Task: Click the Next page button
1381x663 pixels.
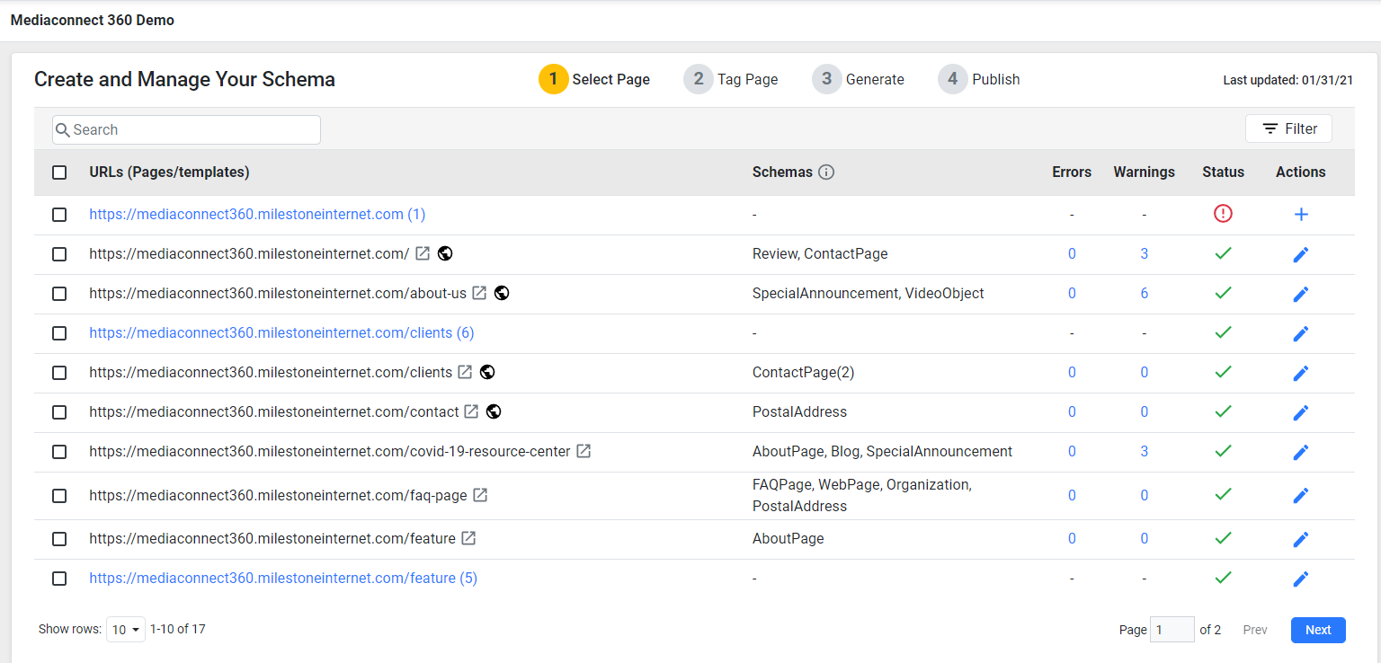Action: pos(1318,630)
